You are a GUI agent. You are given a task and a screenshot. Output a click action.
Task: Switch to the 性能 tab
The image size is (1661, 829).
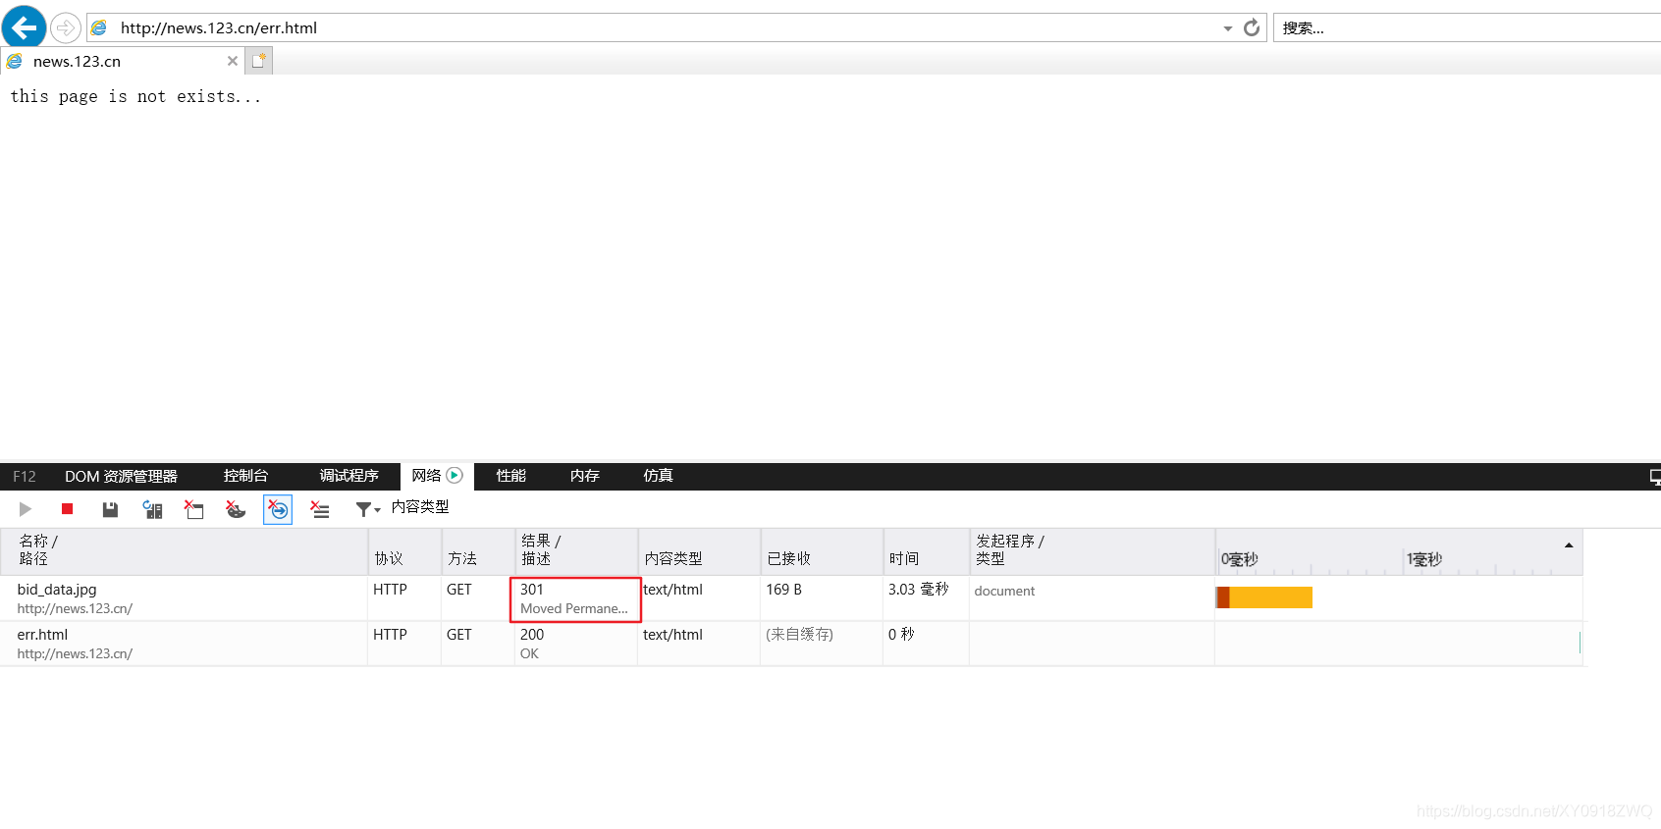[x=510, y=476]
